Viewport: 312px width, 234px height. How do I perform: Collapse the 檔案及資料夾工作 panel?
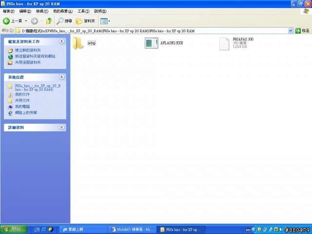pos(62,41)
